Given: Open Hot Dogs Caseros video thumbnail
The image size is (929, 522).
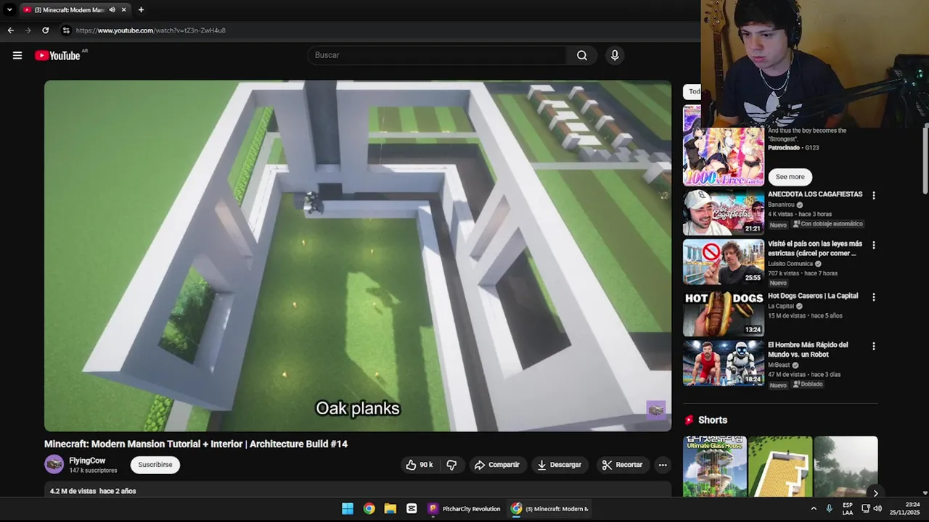Looking at the screenshot, I should click(724, 313).
